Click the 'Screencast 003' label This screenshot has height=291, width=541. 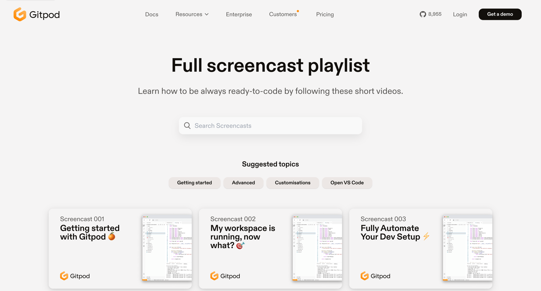(383, 219)
